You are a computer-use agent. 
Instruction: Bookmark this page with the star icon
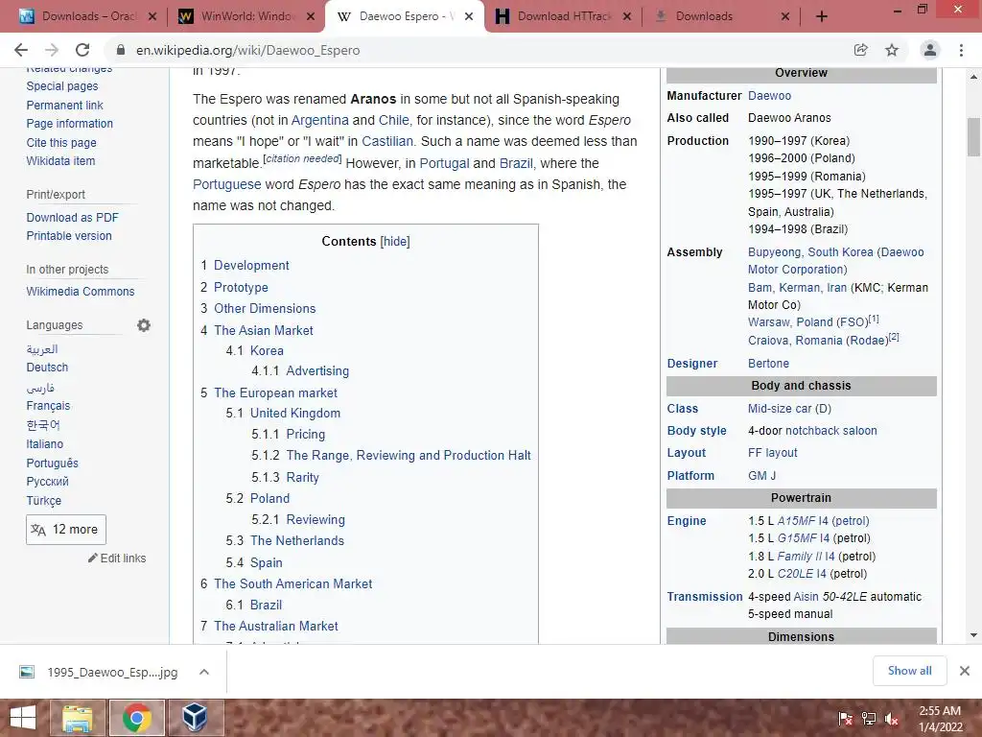892,50
